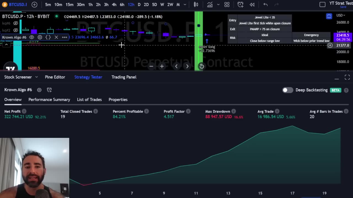Viewport: 353px width, 198px height.
Task: Click the plus icon on price scale
Action: 330,45
